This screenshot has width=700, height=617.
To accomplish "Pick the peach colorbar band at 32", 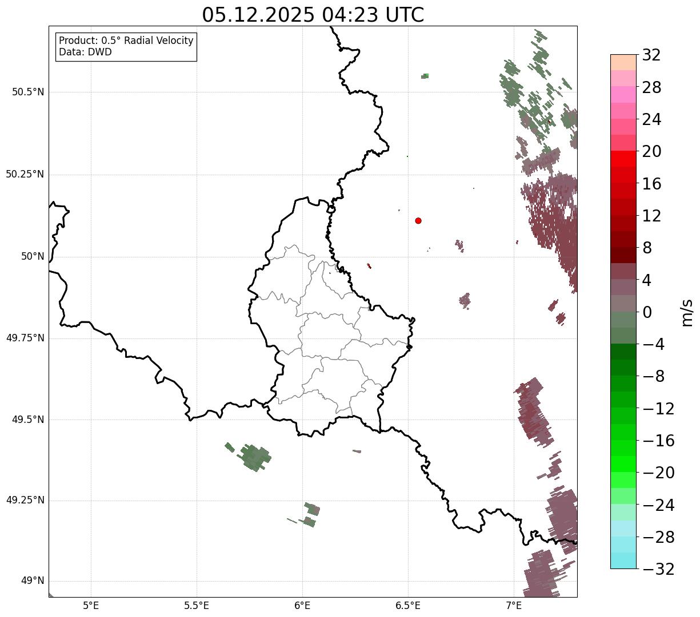I will point(623,62).
